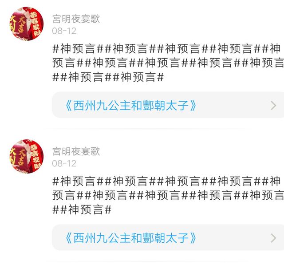Screen dimensions: 284x264
Task: Tap the first #神预言# hashtag in the bottom post
Action: [78, 181]
